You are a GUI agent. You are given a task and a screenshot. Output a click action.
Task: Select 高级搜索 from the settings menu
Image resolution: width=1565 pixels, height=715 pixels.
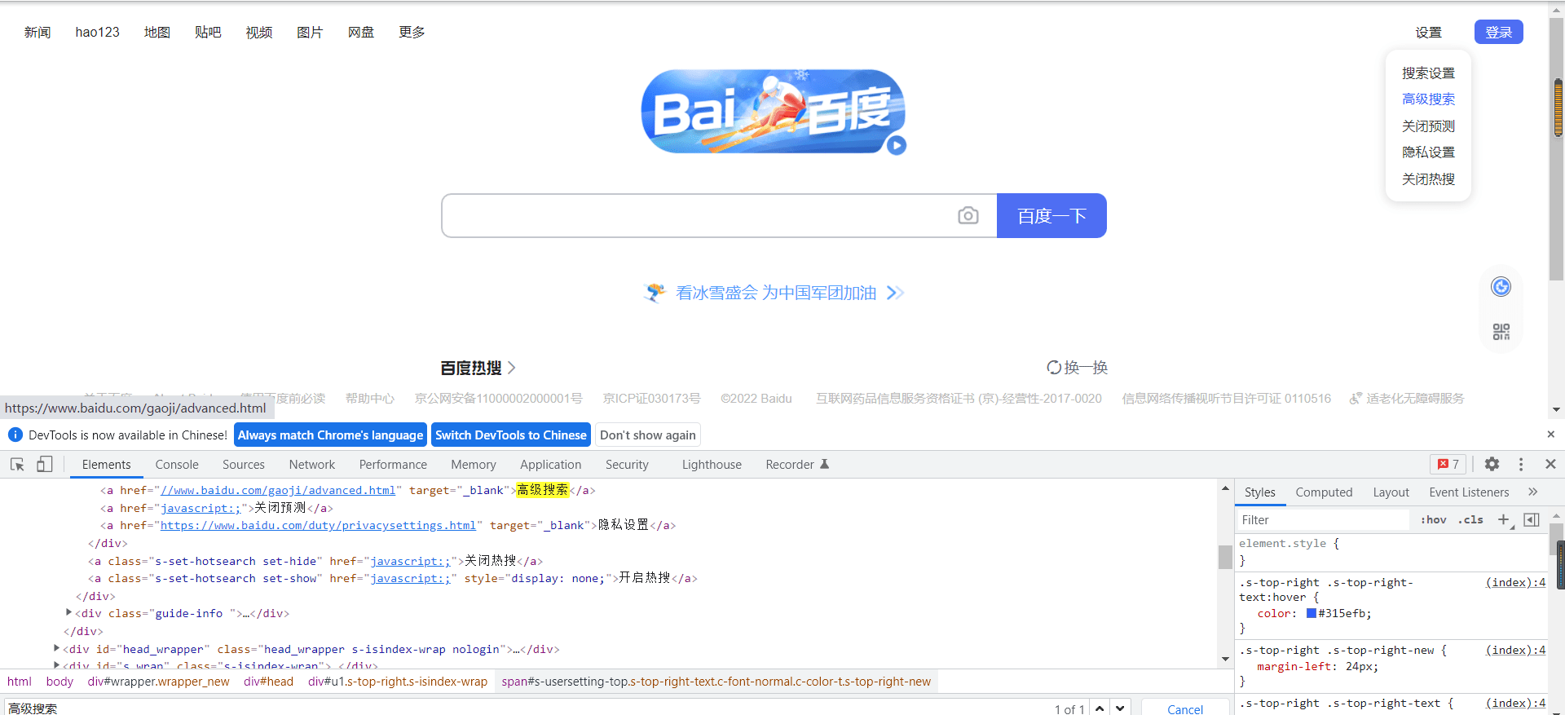tap(1428, 99)
